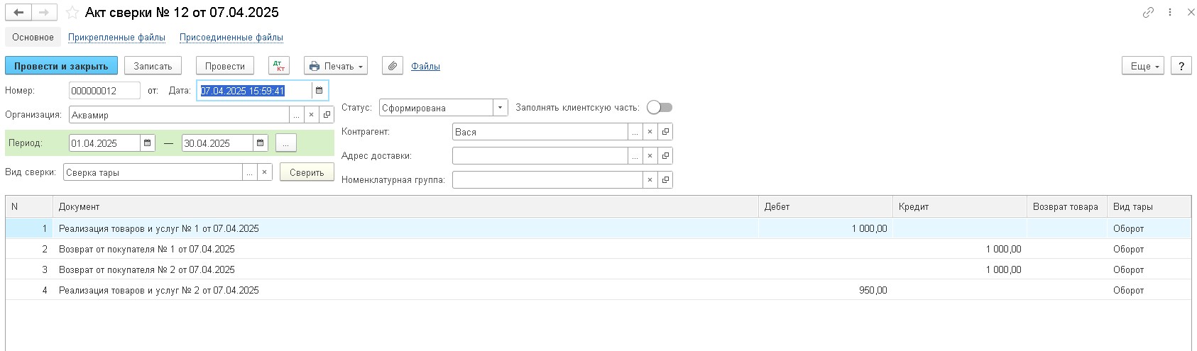Expand the Статус dropdown list

click(501, 108)
